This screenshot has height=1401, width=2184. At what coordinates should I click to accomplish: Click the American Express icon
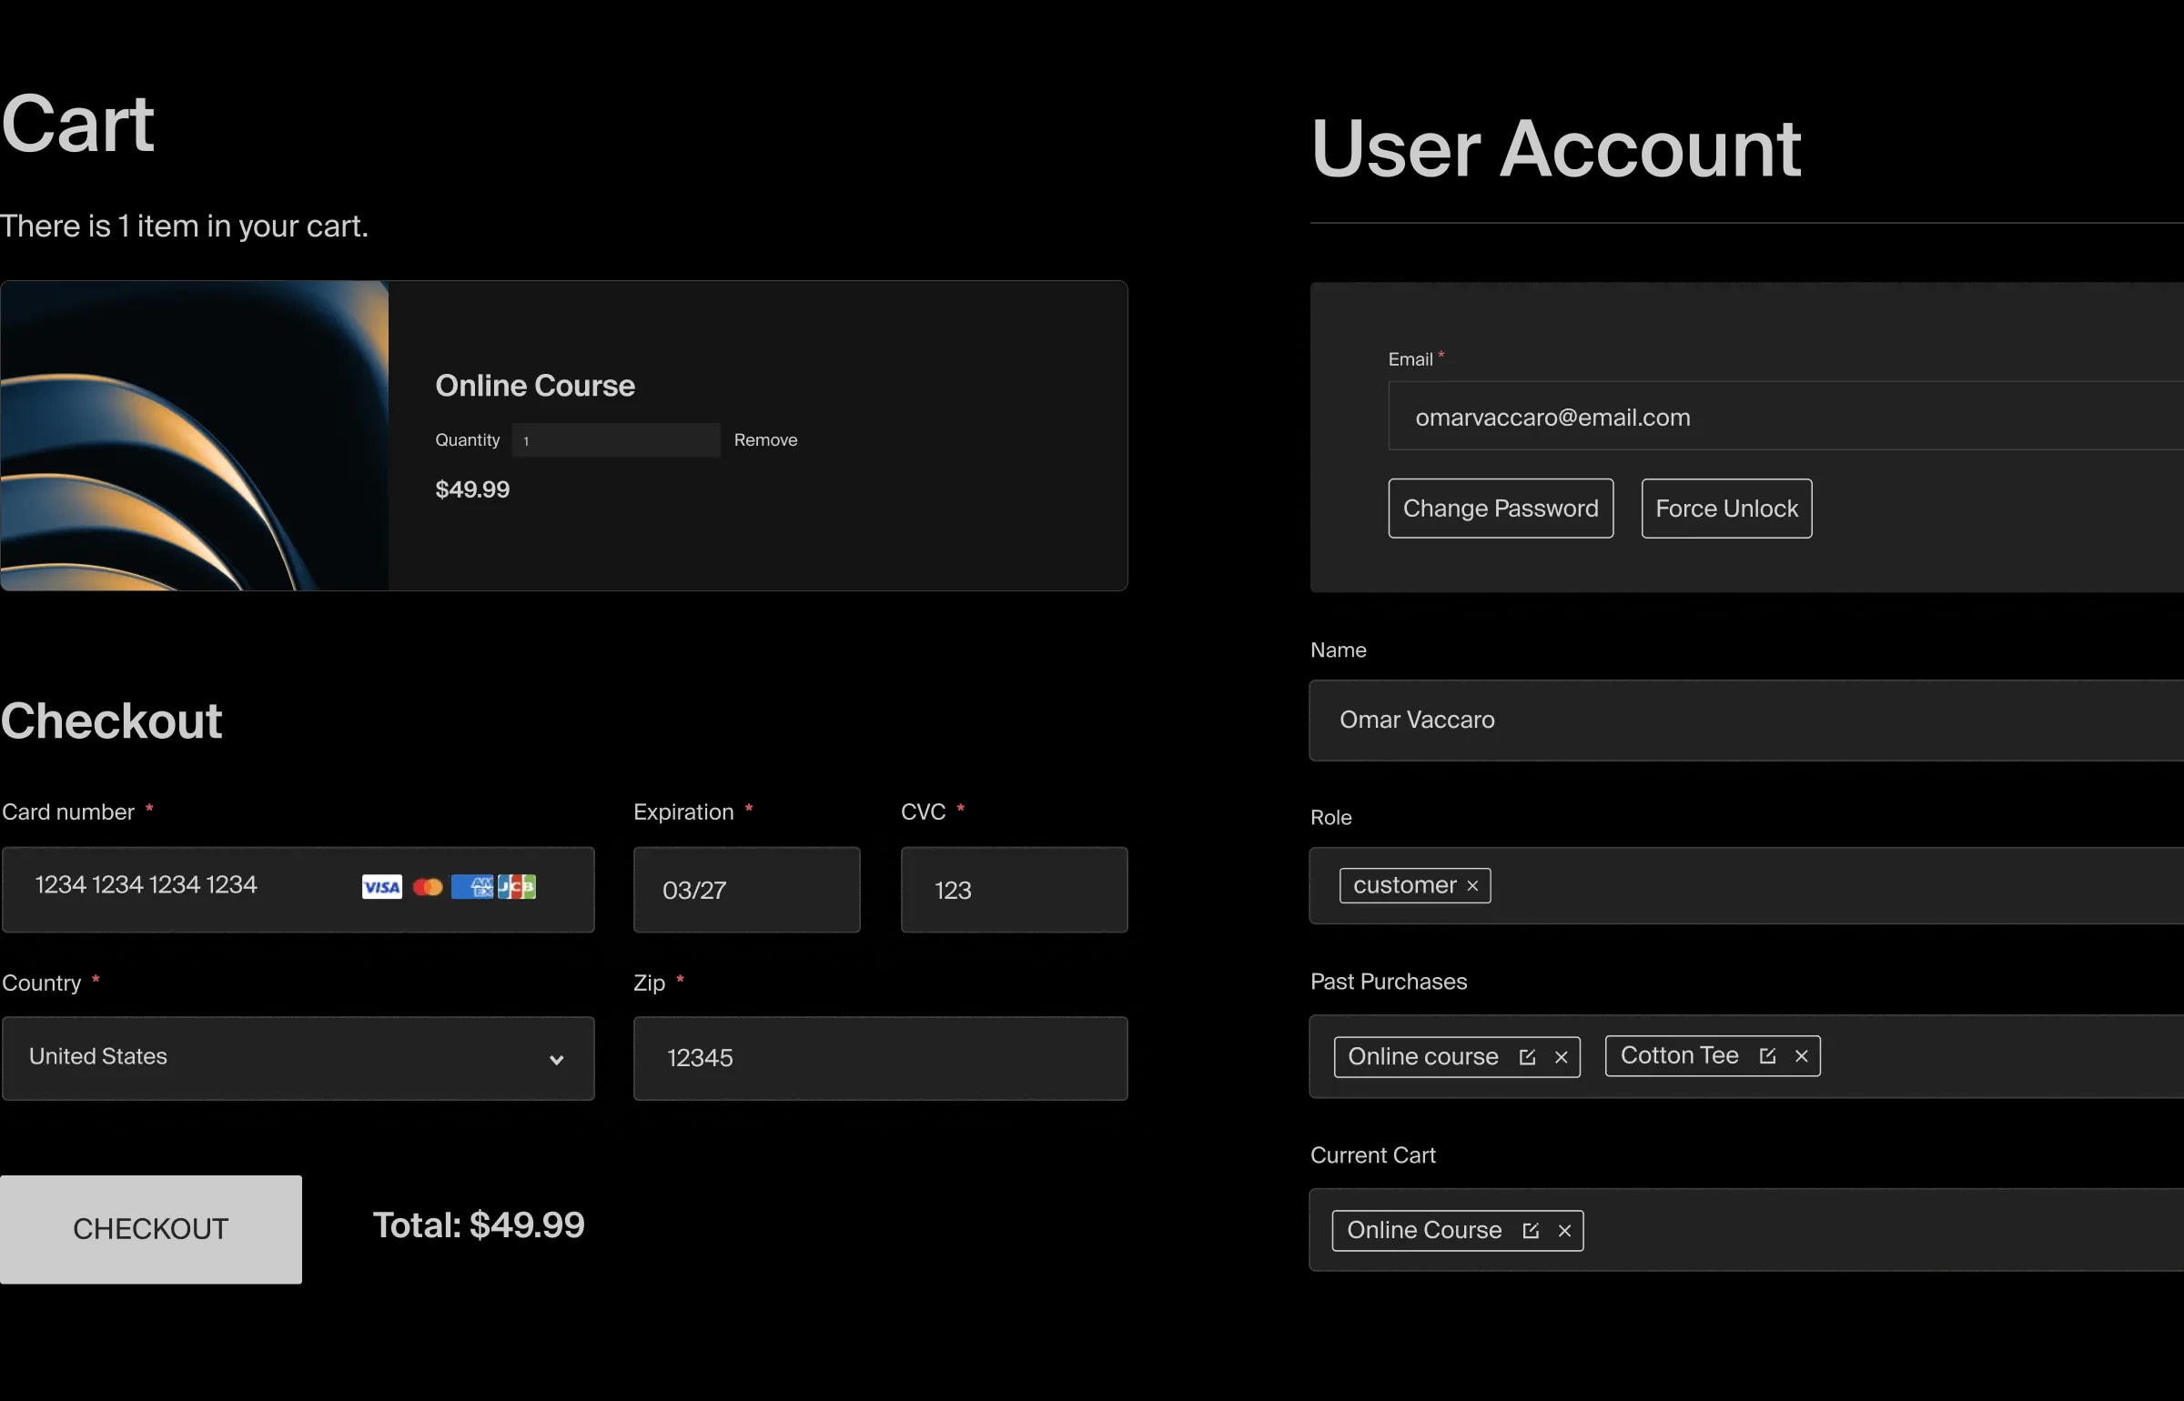point(474,887)
